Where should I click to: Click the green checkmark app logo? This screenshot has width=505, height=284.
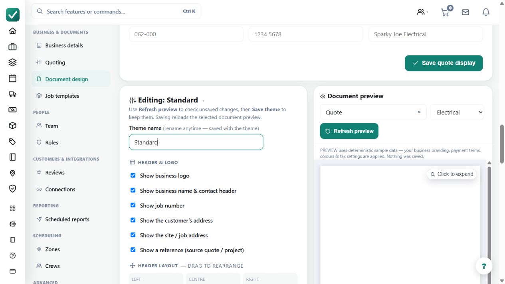[13, 15]
